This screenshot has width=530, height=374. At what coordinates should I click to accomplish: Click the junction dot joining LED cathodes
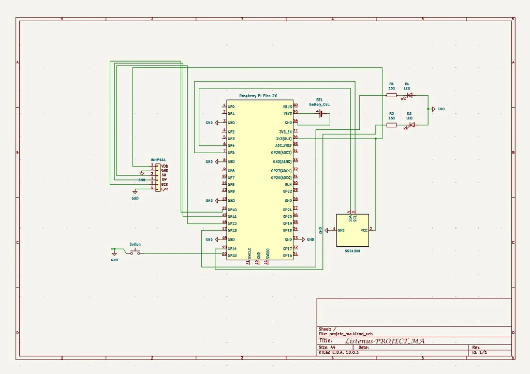428,109
